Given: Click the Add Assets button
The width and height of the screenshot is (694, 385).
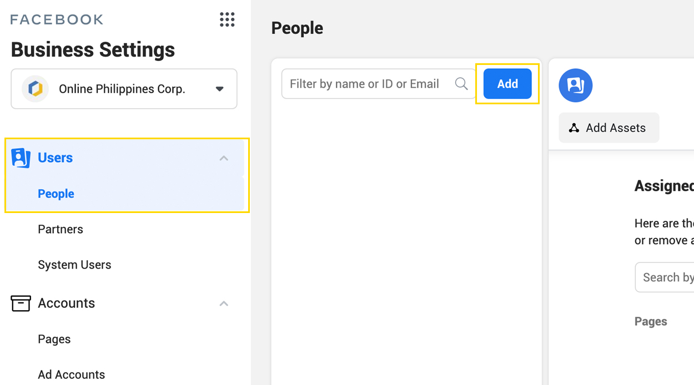Looking at the screenshot, I should tap(609, 128).
